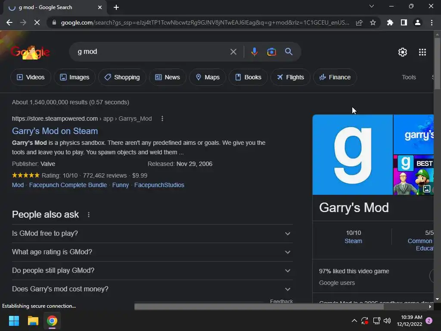The width and height of the screenshot is (441, 331).
Task: Open the Windows Start menu
Action: pyautogui.click(x=14, y=321)
